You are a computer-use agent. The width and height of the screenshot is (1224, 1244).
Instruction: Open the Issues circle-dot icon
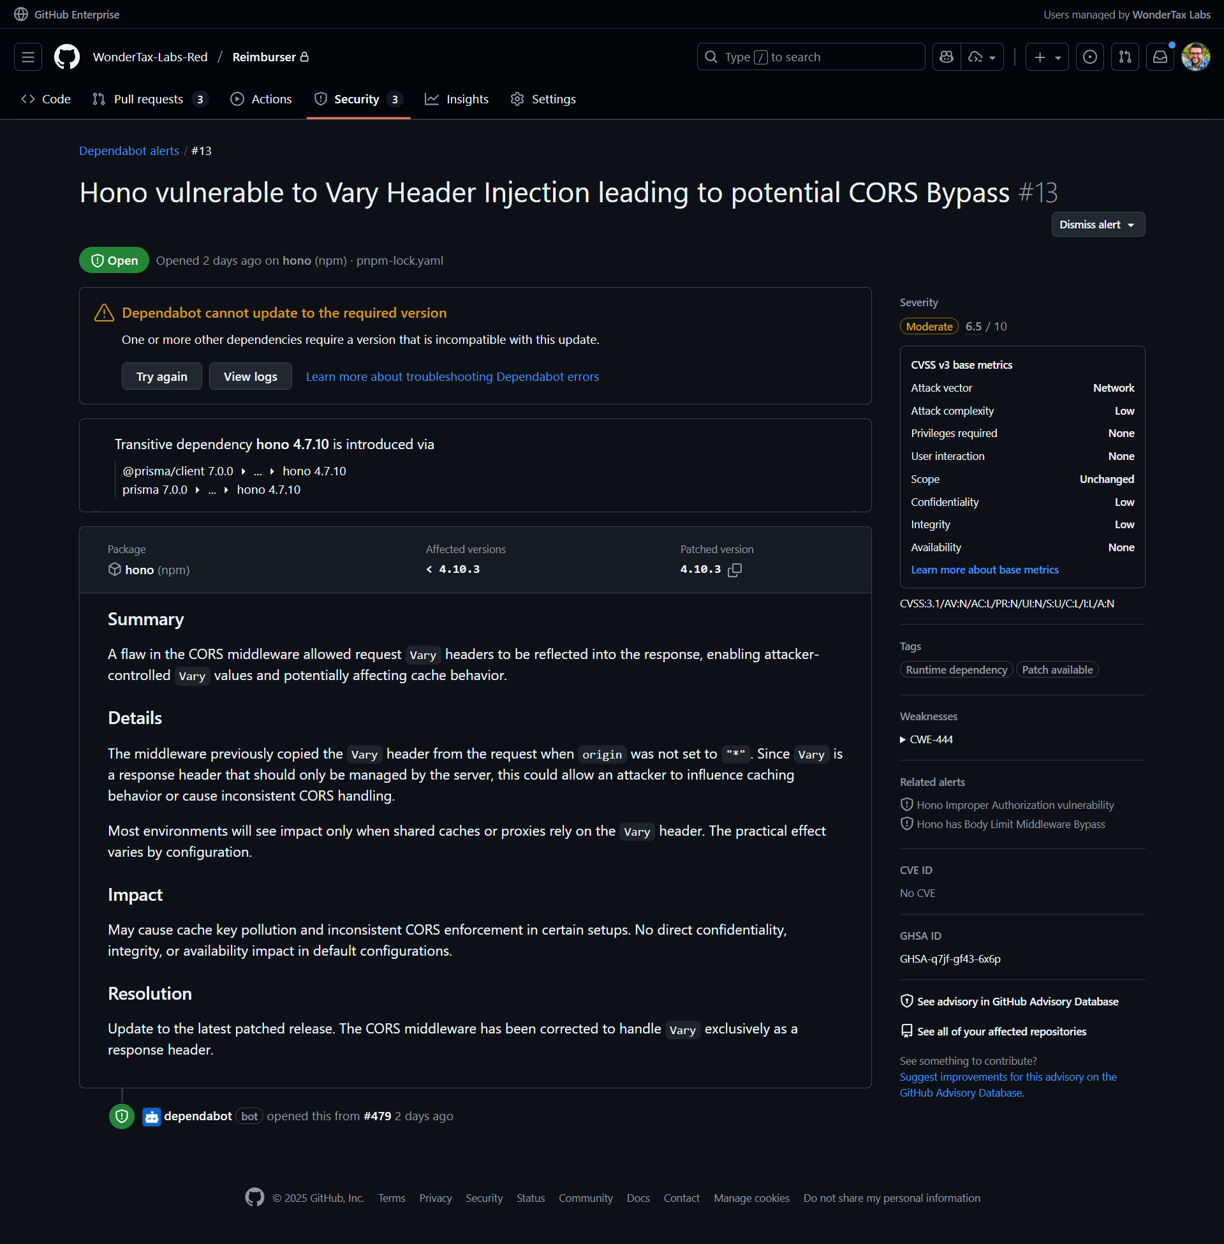tap(1089, 57)
